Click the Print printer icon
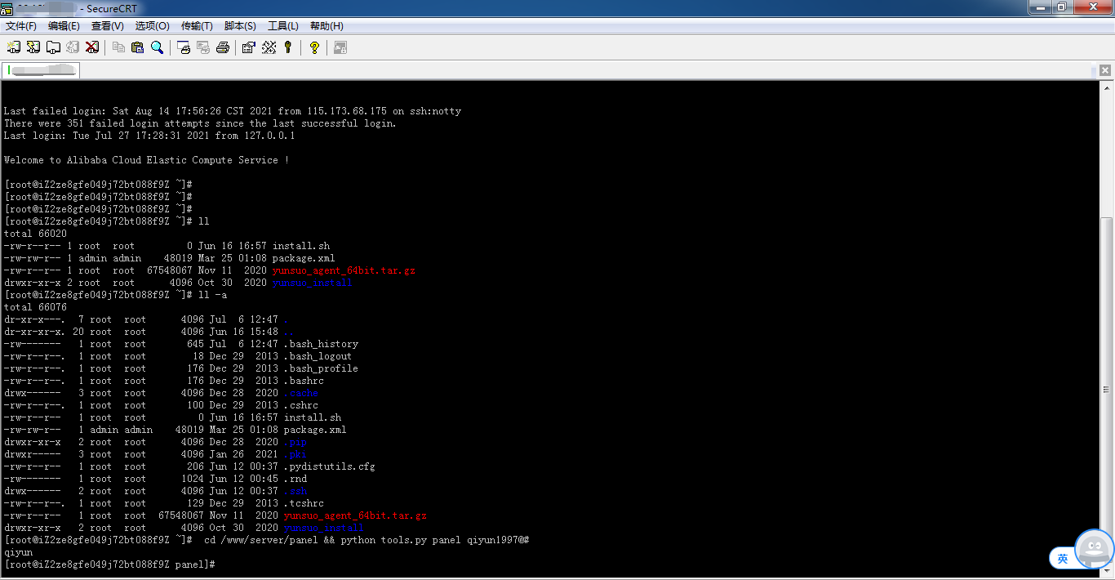Screen dimensions: 1115x580 pos(223,47)
